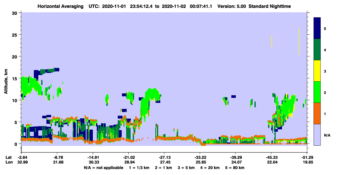Click the '25' altitude tick label
Viewport: 341px width, 175px height.
click(x=15, y=35)
